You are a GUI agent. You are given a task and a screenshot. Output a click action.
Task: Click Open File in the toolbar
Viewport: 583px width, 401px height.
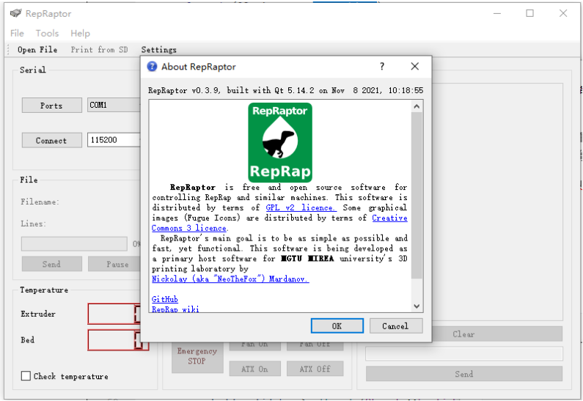(37, 50)
